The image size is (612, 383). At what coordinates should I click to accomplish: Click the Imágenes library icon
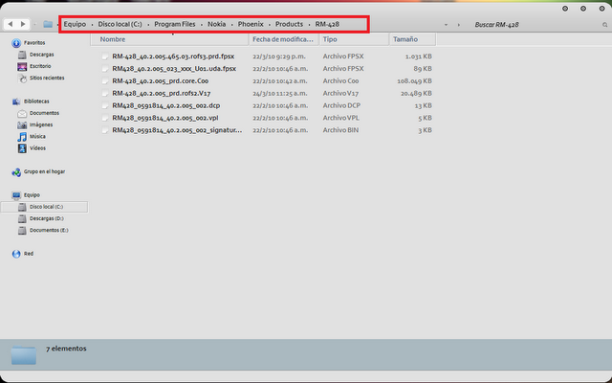(x=22, y=125)
